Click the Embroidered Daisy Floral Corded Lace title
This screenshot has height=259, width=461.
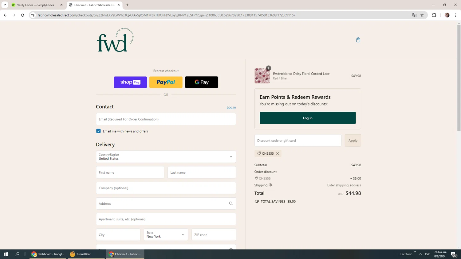[301, 74]
